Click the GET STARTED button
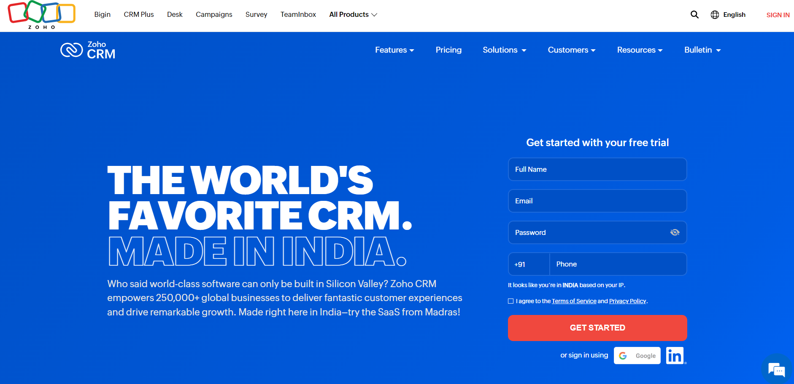The height and width of the screenshot is (384, 794). coord(597,328)
